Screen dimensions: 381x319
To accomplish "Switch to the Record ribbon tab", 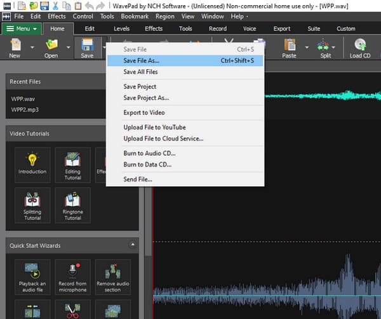I will pyautogui.click(x=218, y=29).
